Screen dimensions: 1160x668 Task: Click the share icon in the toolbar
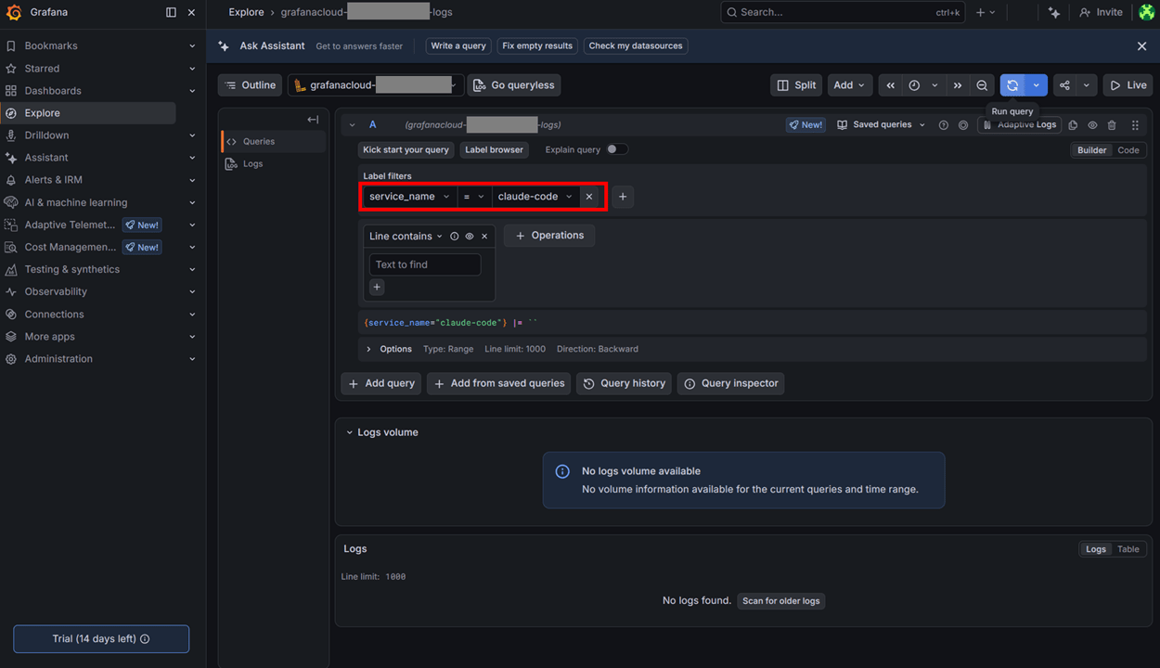point(1064,85)
